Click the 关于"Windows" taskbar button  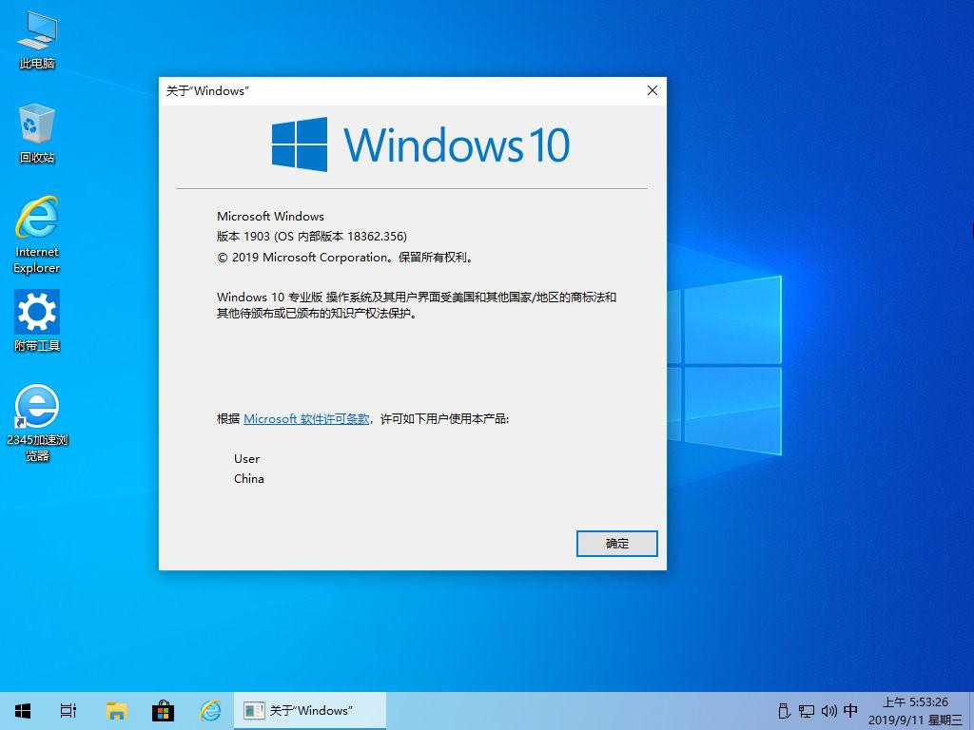(x=310, y=710)
